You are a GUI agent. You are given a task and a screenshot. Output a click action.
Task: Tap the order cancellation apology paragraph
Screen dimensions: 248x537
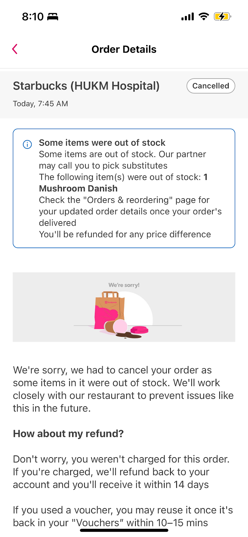[123, 389]
